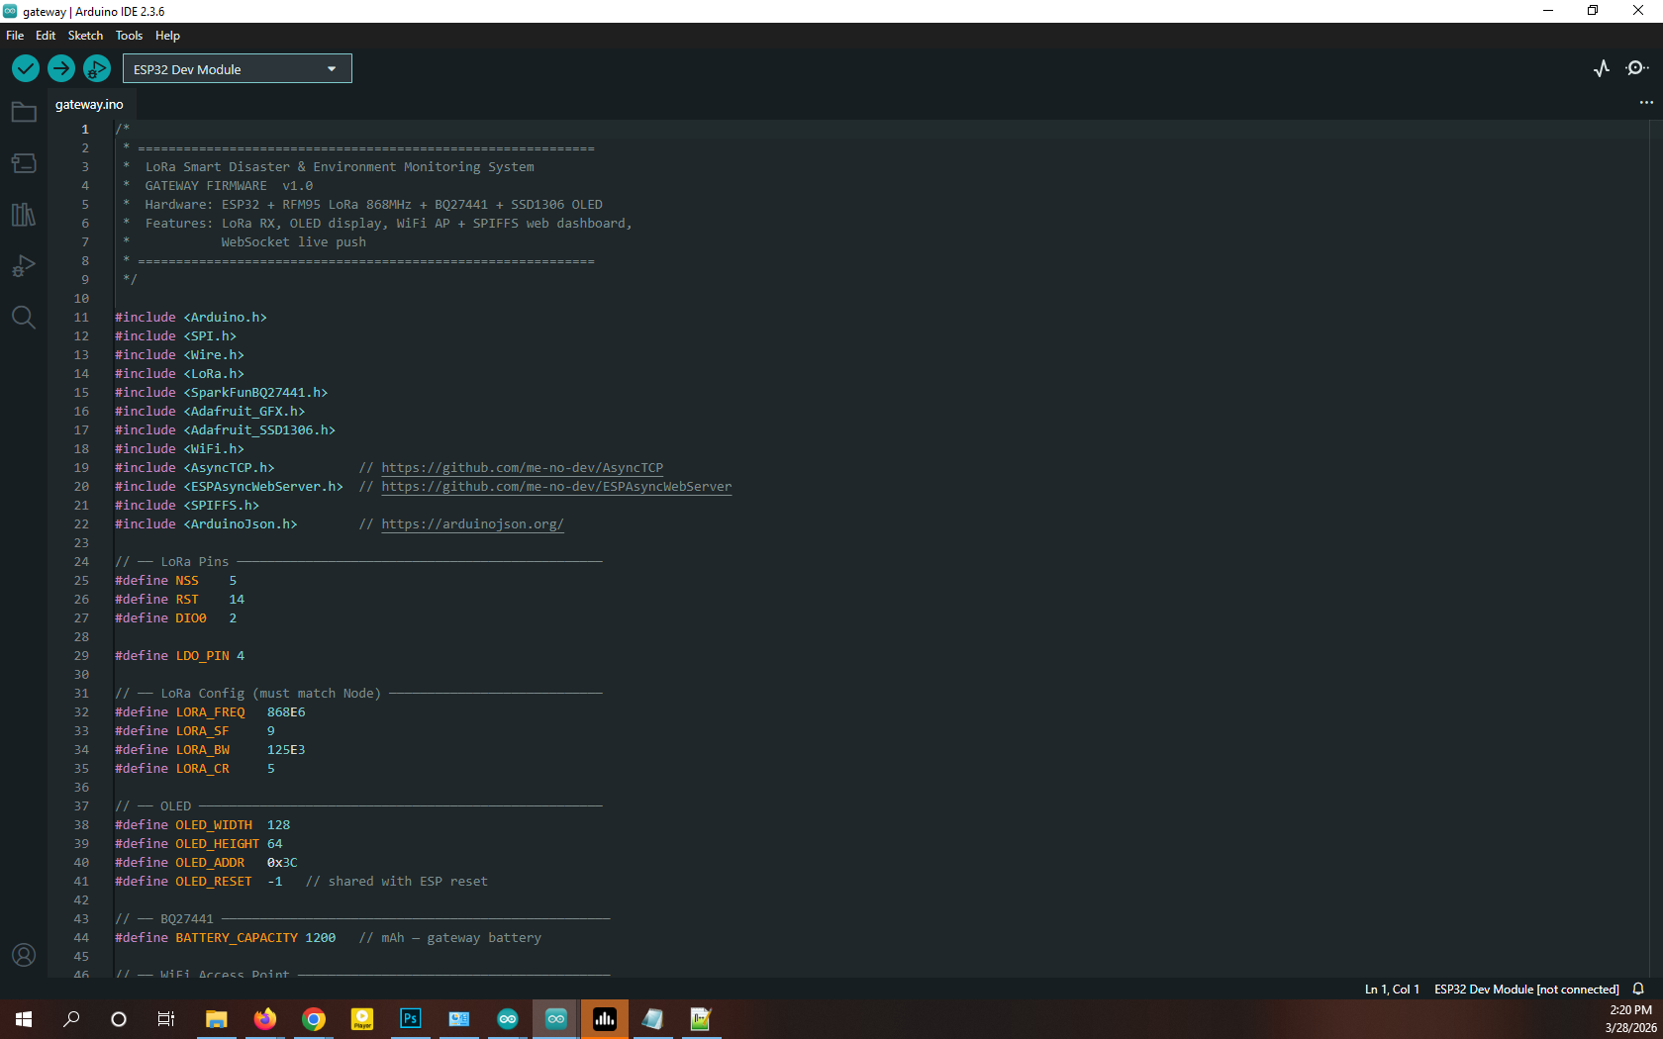Open the File menu
The height and width of the screenshot is (1039, 1663).
(15, 36)
